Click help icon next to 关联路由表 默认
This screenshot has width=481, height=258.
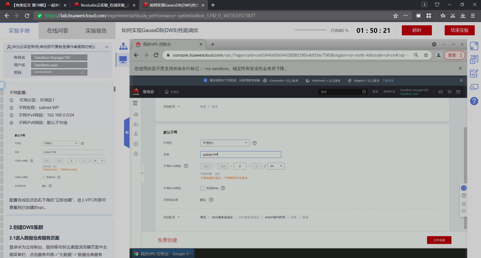click(x=211, y=200)
